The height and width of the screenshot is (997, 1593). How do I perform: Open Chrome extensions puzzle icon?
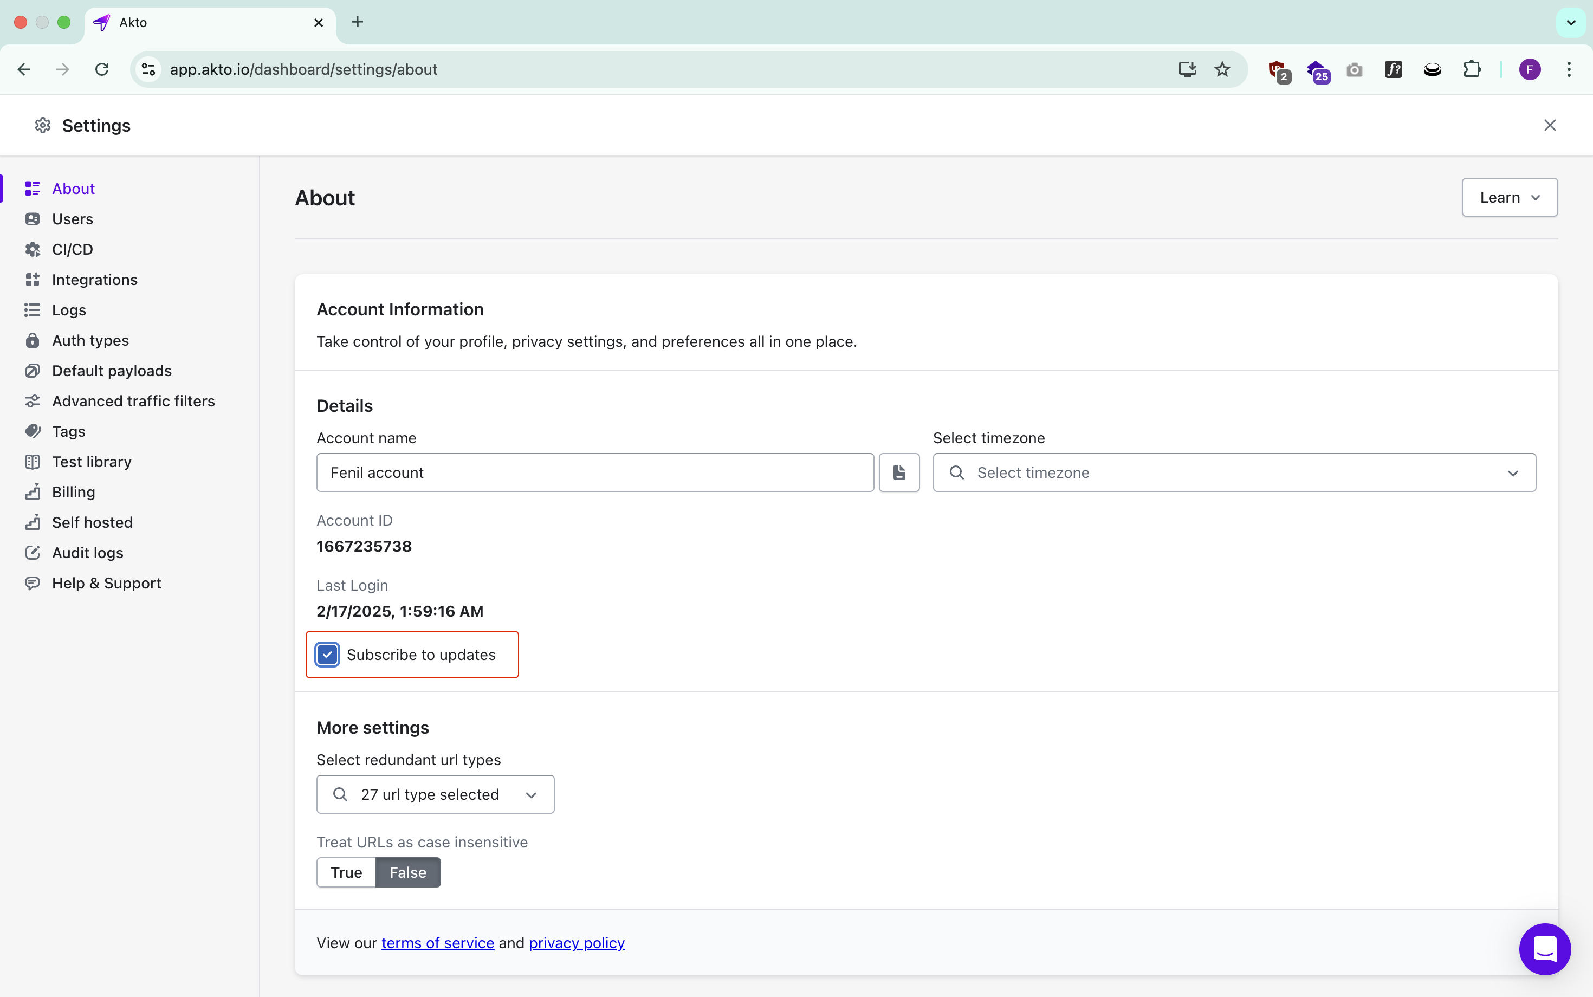tap(1472, 69)
